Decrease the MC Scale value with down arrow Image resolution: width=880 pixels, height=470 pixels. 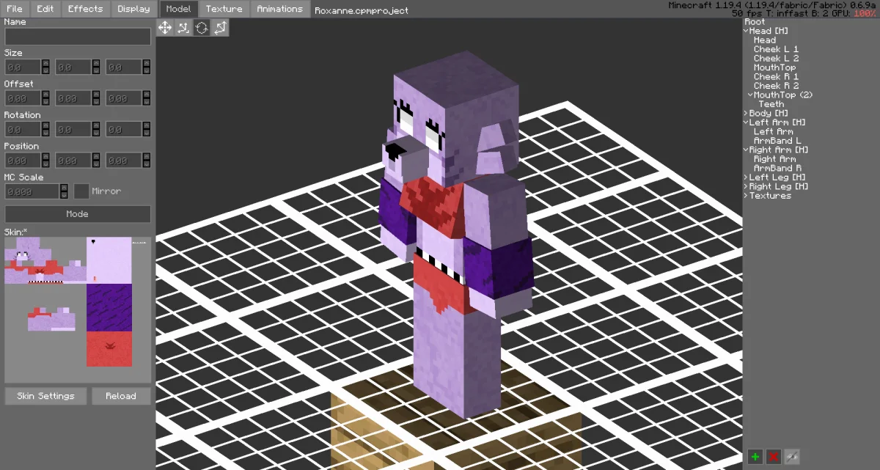(64, 194)
